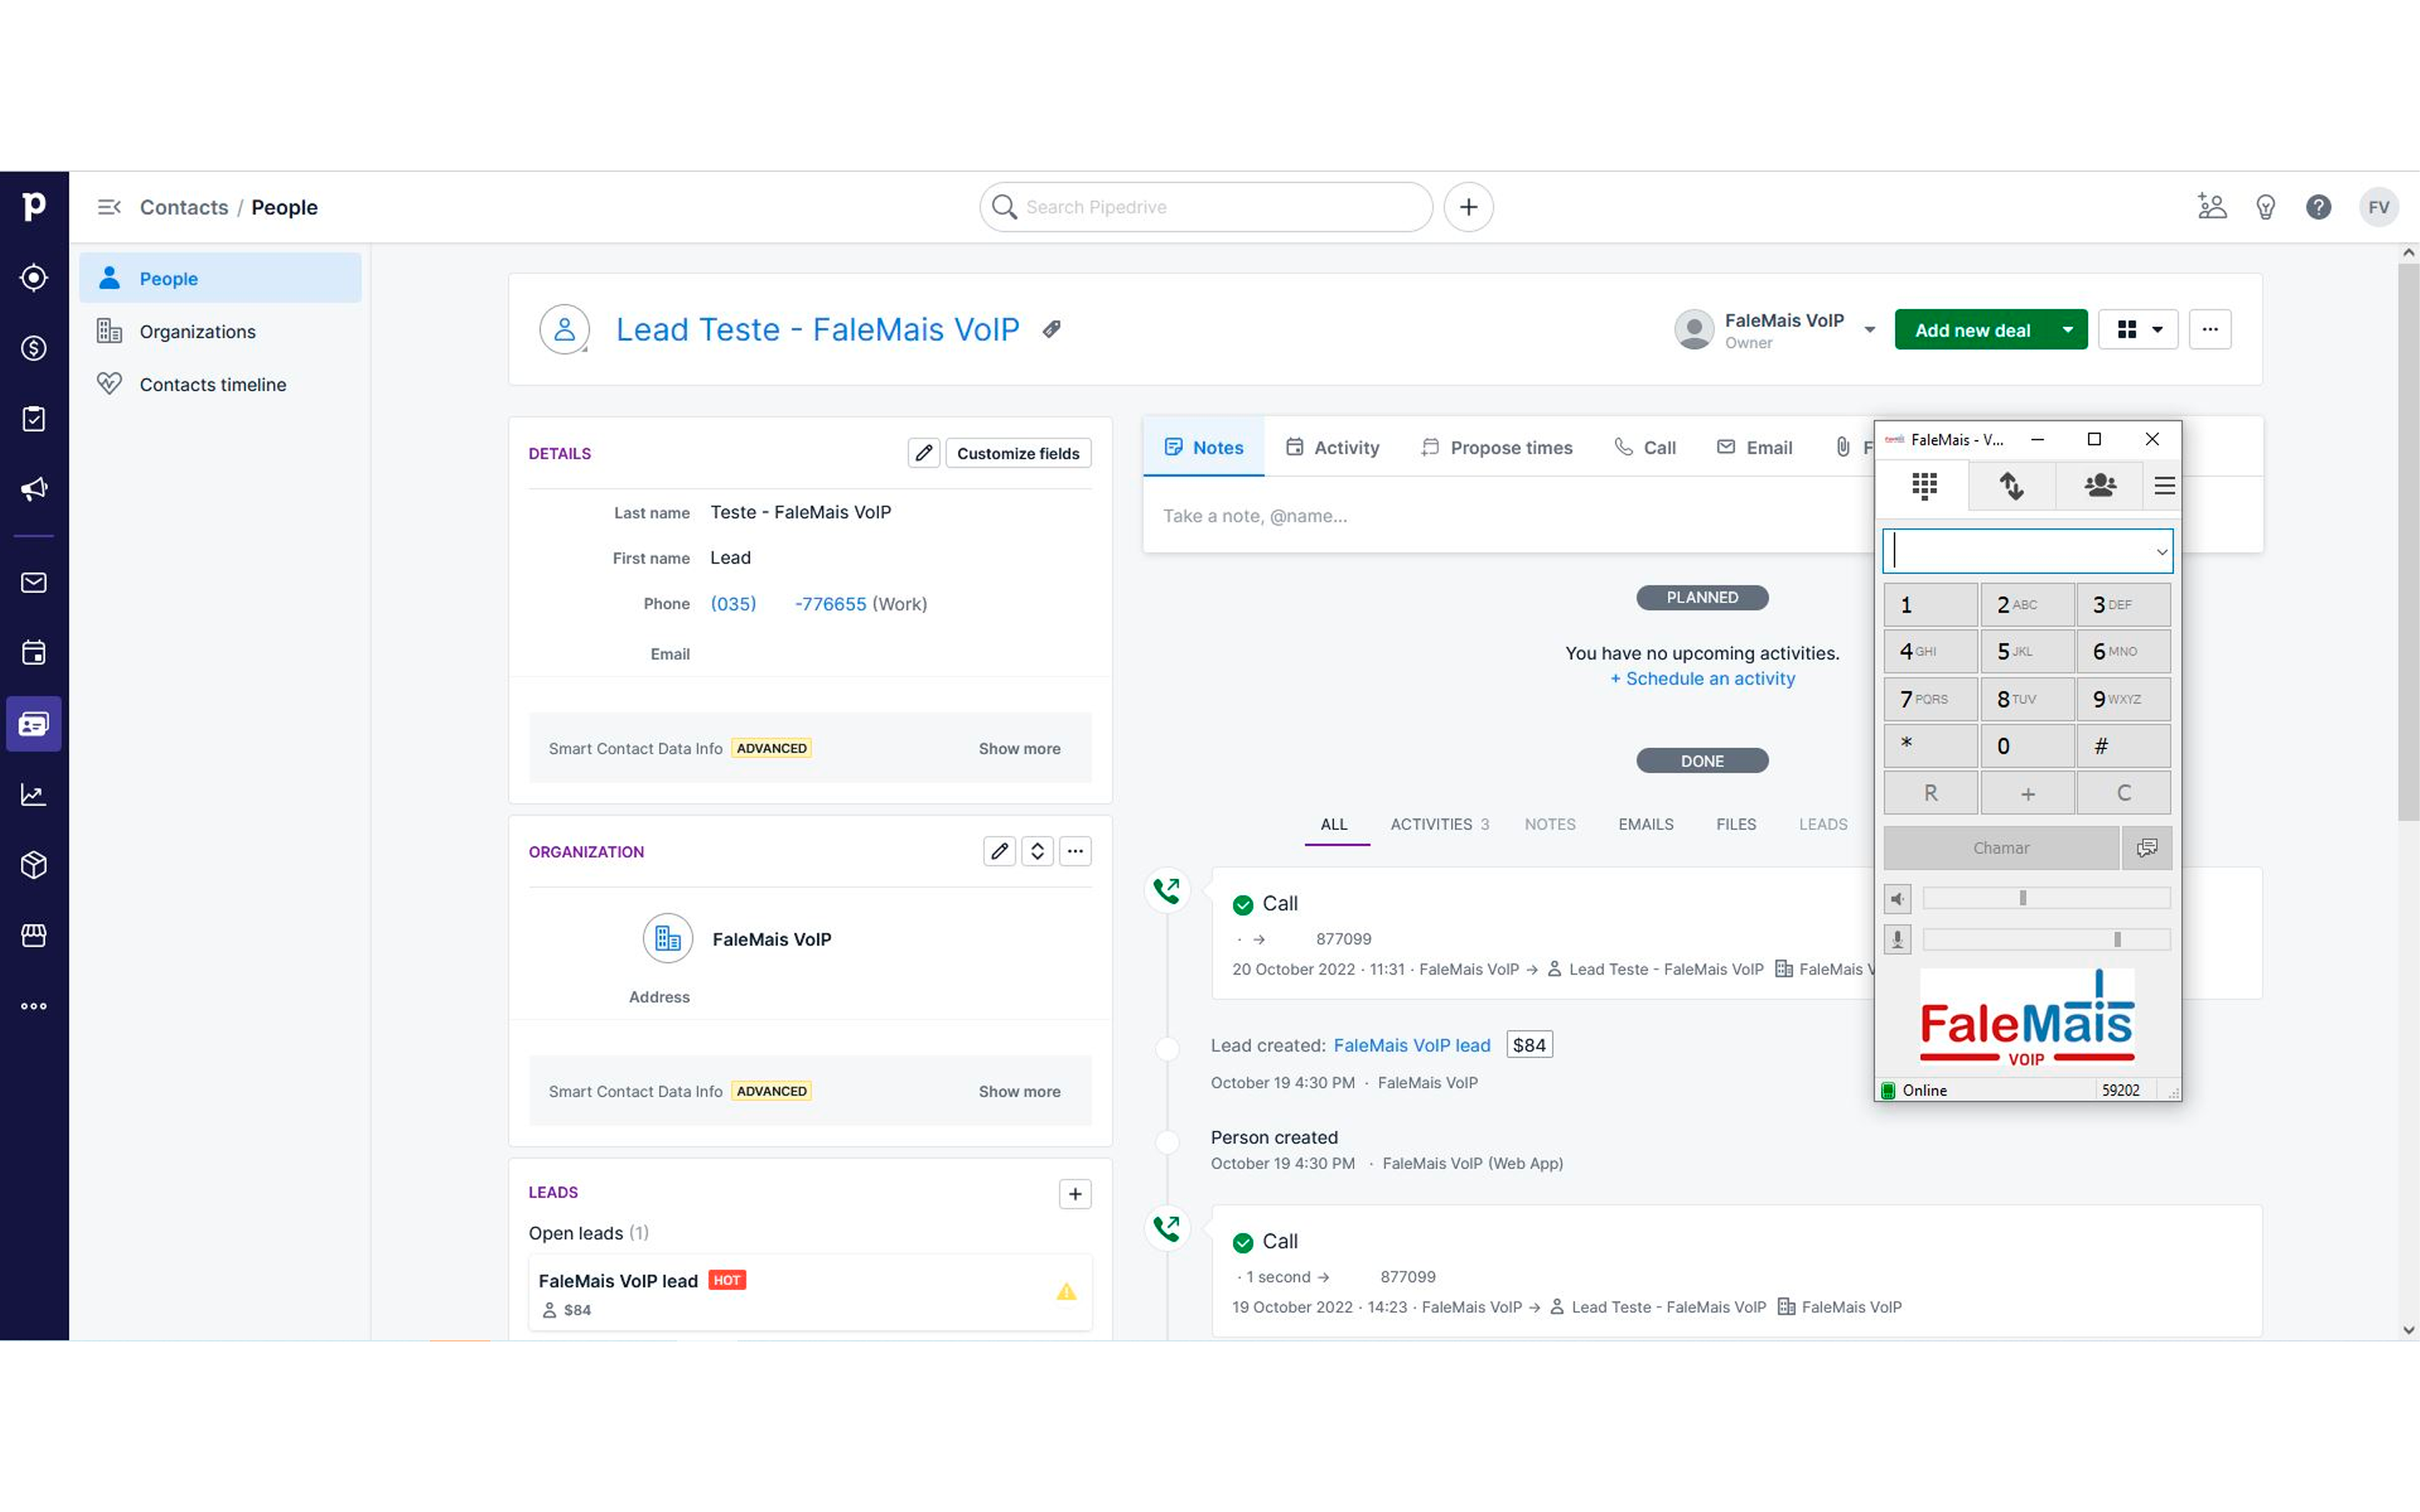Screen dimensions: 2420x1512
Task: Open layout view switcher dropdown
Action: click(2138, 330)
